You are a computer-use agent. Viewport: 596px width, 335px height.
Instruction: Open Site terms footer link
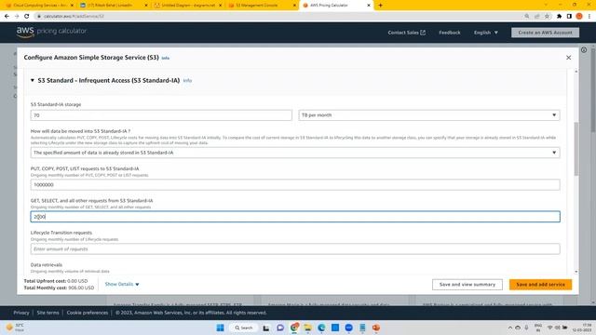coord(47,313)
